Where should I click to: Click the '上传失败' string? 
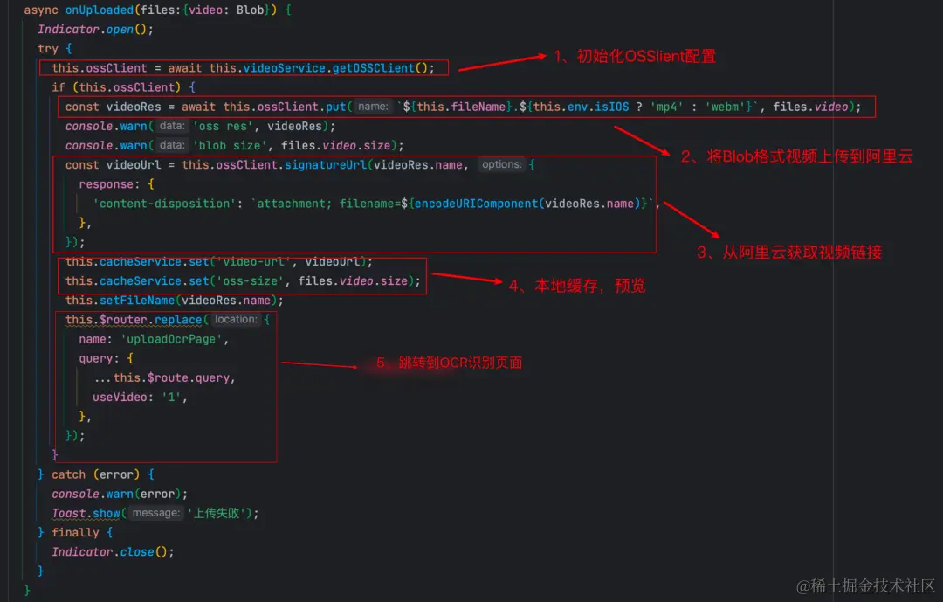coord(217,513)
